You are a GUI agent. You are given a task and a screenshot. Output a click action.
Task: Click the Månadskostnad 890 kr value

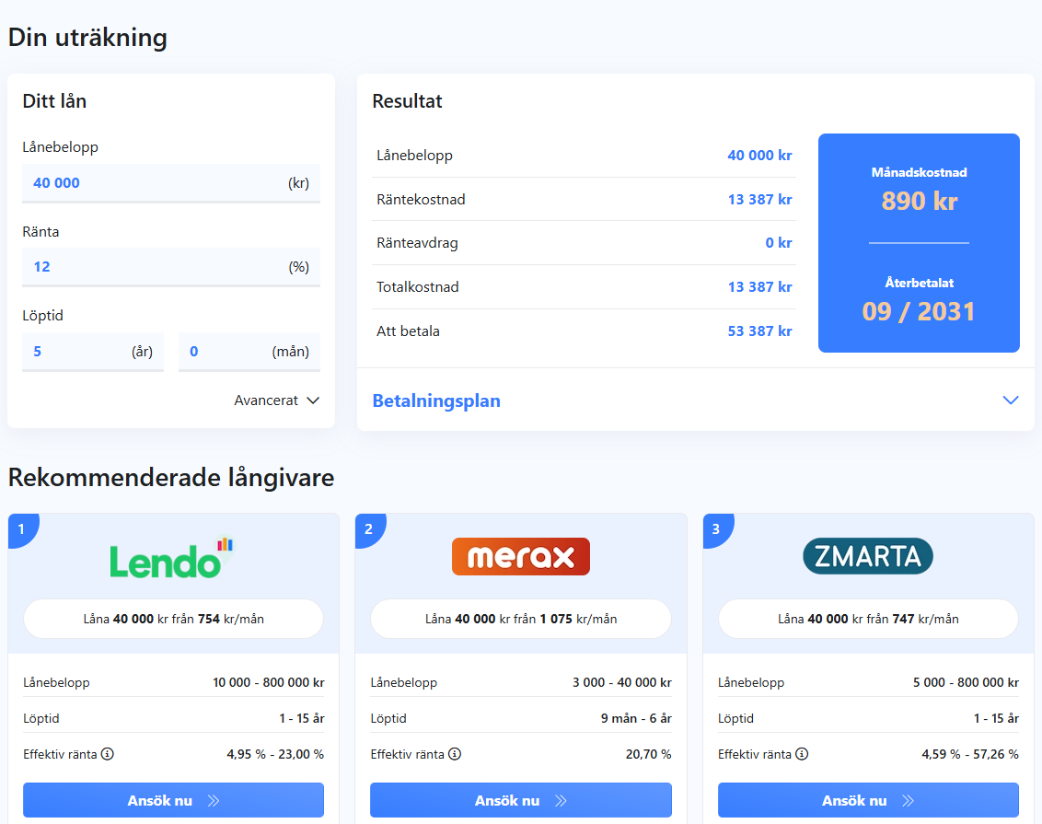click(x=919, y=201)
